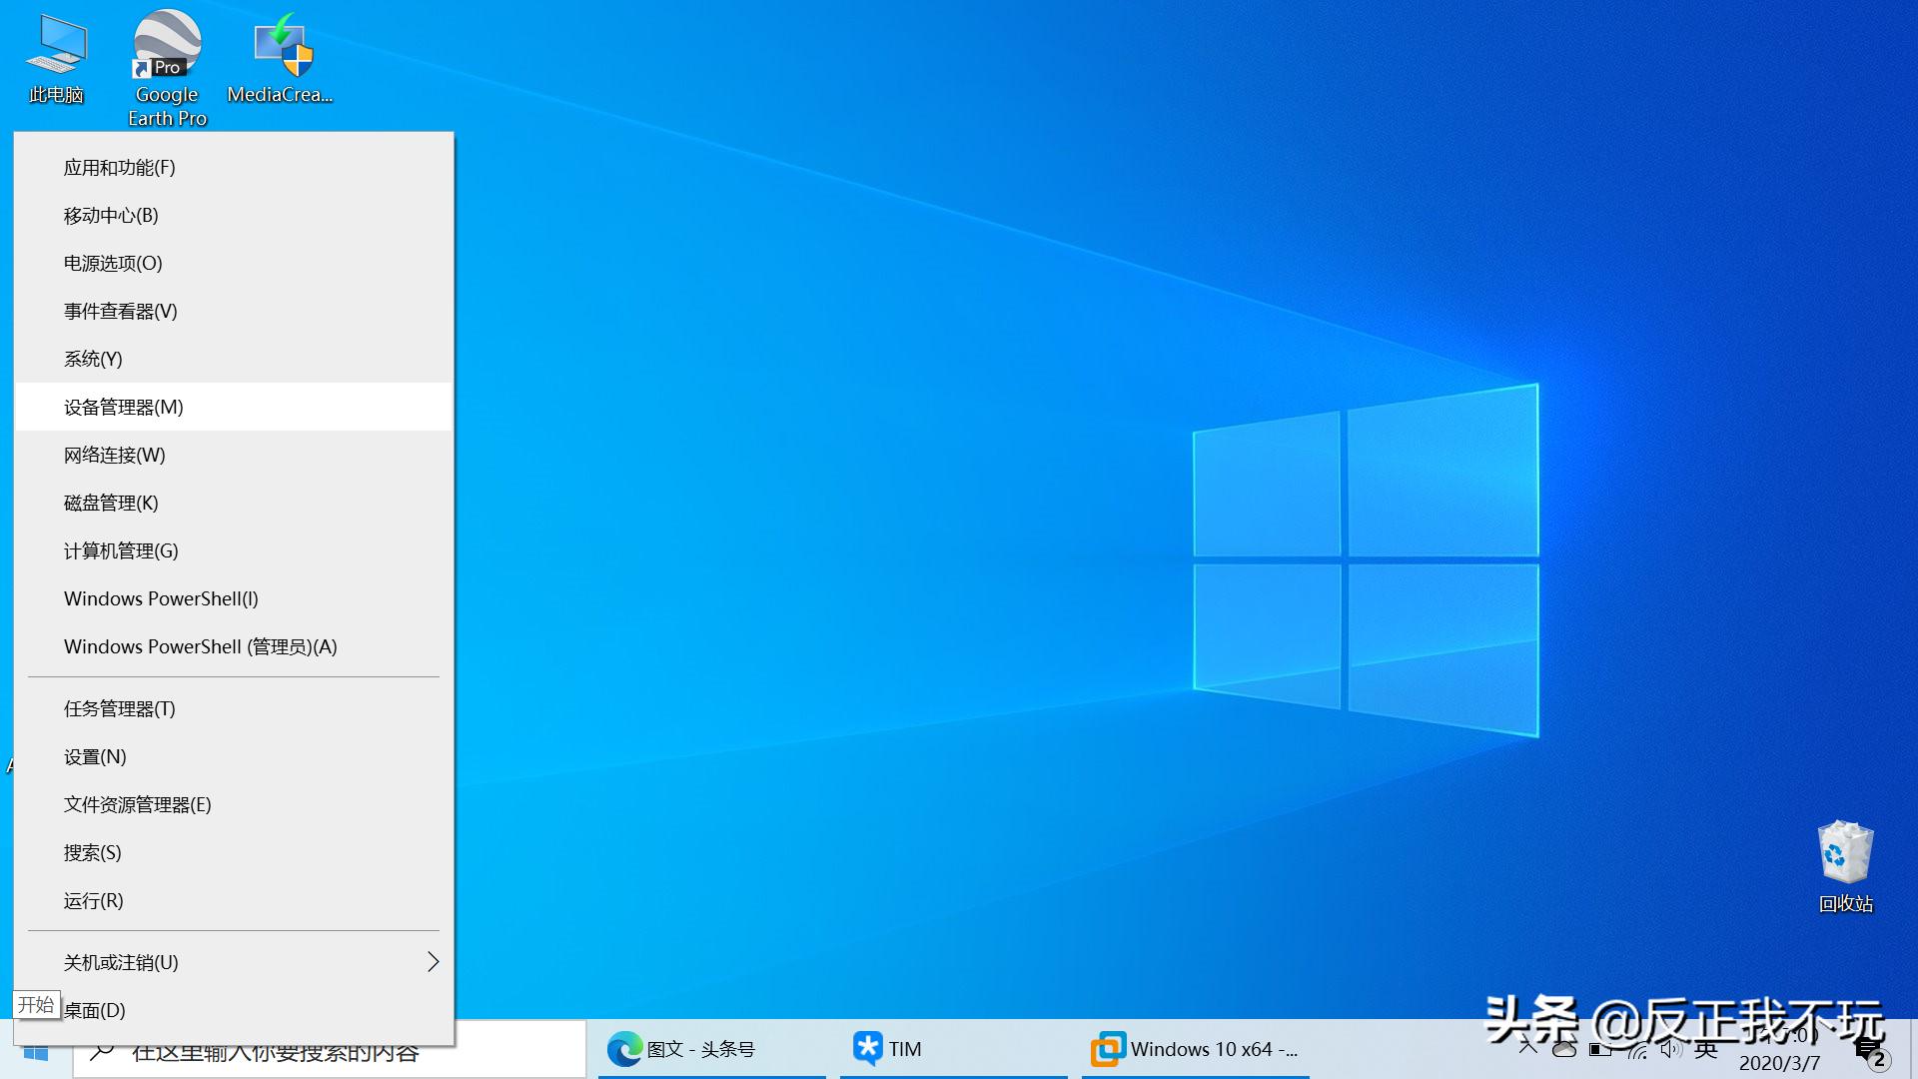Image resolution: width=1918 pixels, height=1079 pixels.
Task: Choose 磁盘管理(K) in the menu
Action: [x=111, y=503]
